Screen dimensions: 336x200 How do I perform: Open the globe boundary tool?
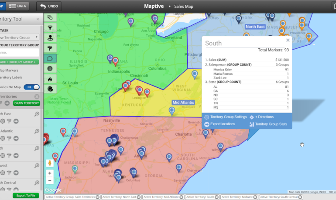(50, 69)
